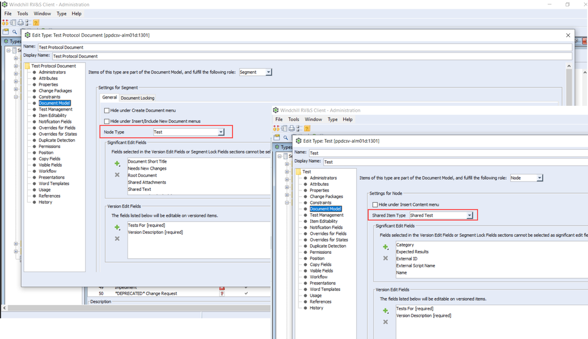The image size is (588, 339).
Task: Click the list view options icon in the upper-left window's toolbar
Action: [28, 23]
